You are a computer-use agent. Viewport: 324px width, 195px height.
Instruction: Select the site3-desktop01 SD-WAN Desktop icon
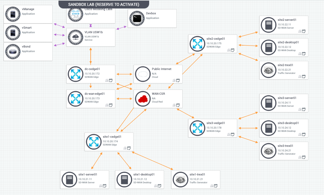click(x=268, y=128)
